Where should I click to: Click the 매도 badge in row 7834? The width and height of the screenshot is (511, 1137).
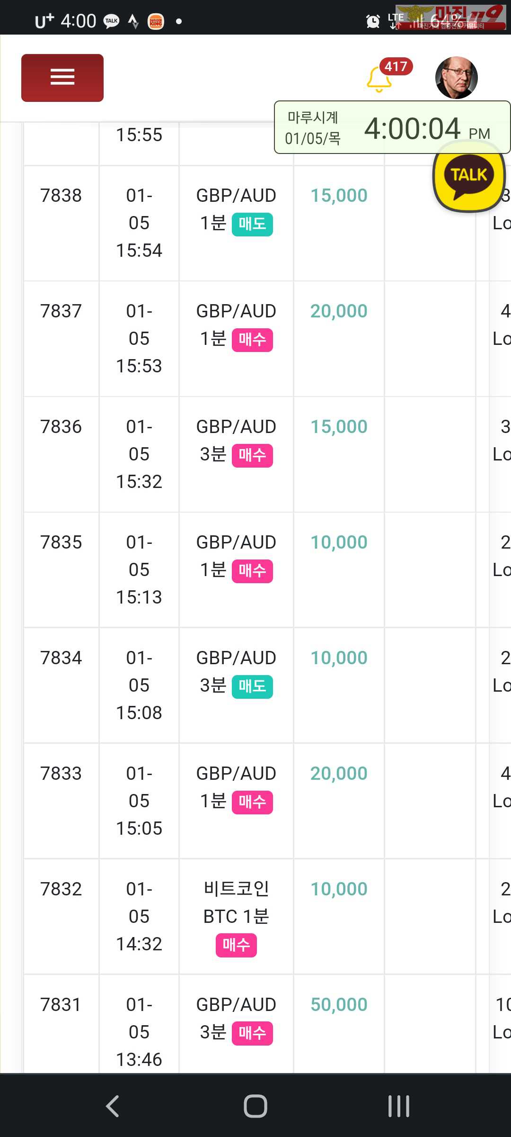click(x=252, y=686)
